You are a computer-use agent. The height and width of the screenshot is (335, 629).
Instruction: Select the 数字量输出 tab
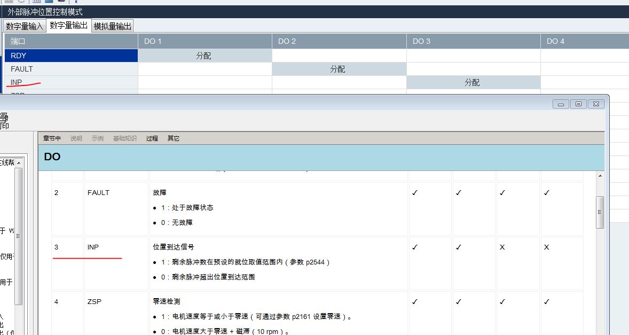[x=68, y=26]
